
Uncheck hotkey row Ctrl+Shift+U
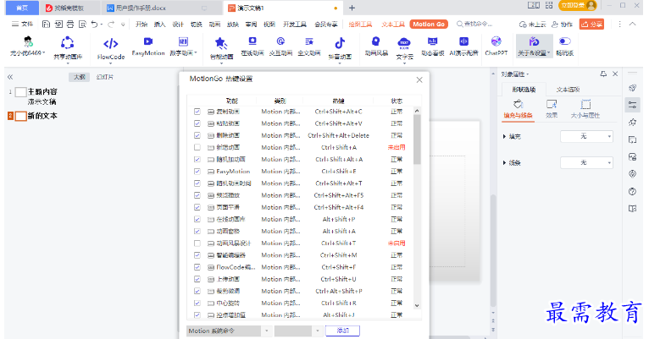(x=197, y=279)
